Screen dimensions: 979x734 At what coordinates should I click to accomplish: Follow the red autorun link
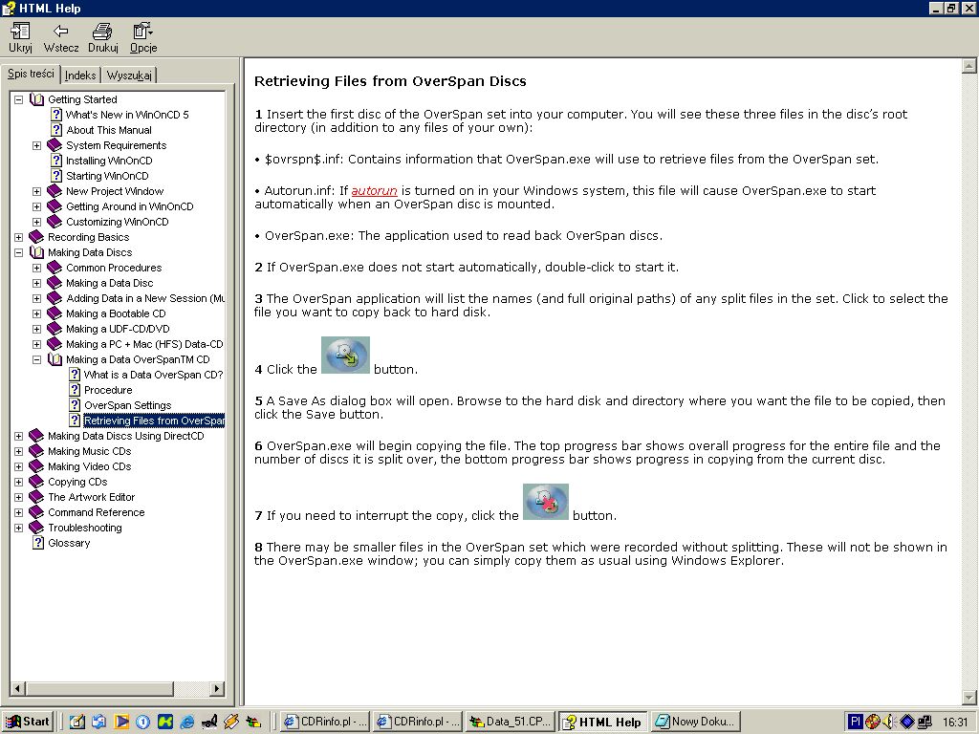pos(374,190)
